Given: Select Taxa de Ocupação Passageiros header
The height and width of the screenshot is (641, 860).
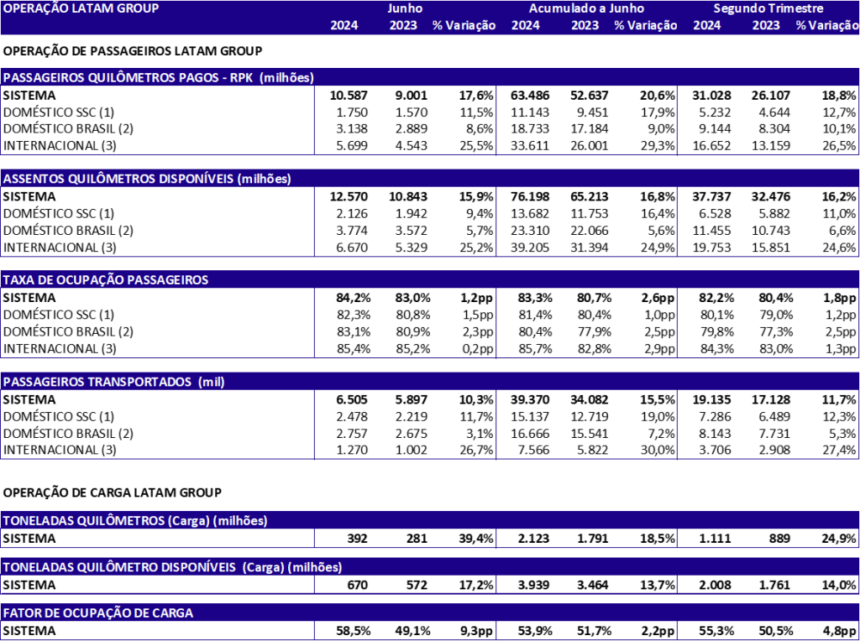Looking at the screenshot, I should click(106, 280).
